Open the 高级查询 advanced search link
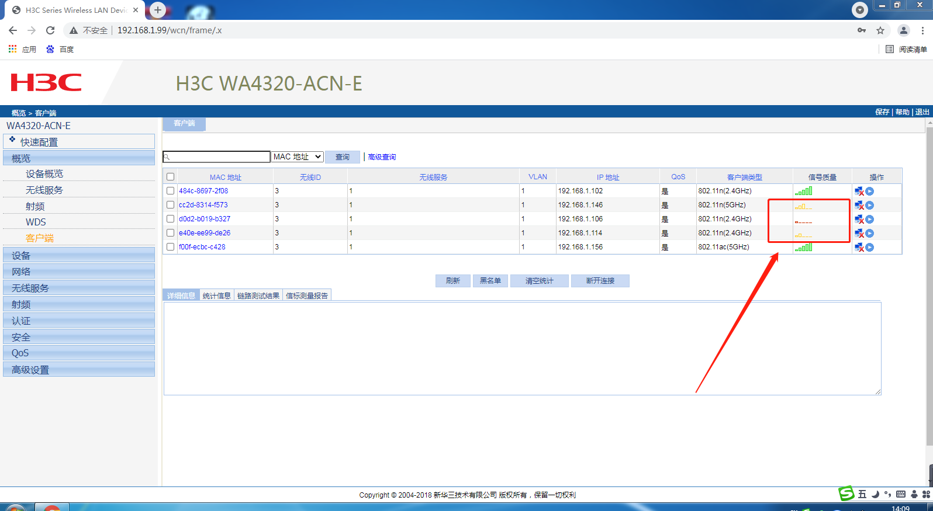 382,157
